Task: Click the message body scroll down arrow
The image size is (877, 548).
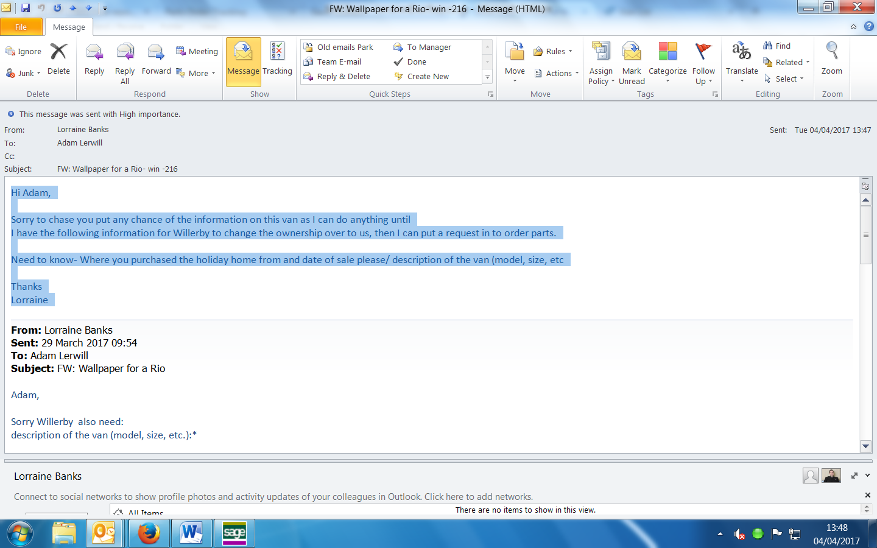Action: 865,446
